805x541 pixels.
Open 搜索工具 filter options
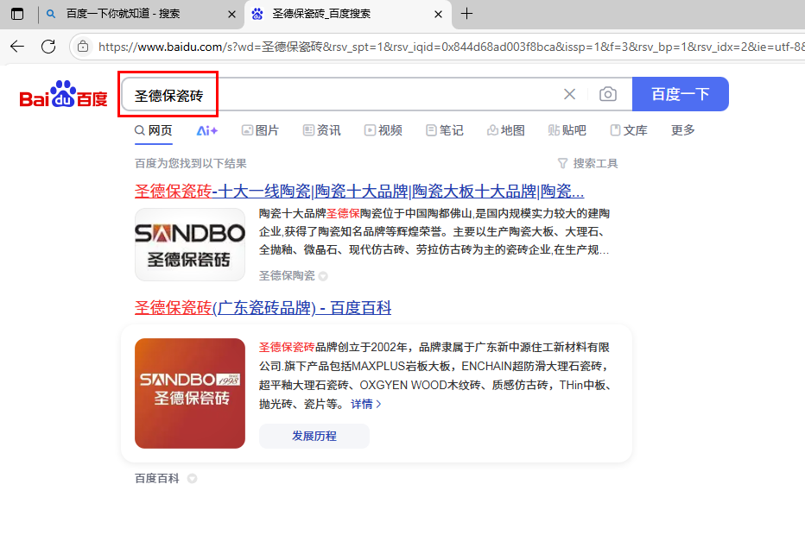(x=587, y=163)
